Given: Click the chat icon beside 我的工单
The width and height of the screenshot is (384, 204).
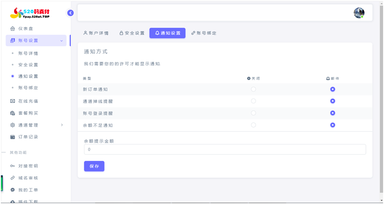Looking at the screenshot, I should point(12,190).
